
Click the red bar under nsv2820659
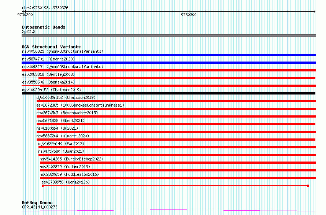click(x=178, y=178)
